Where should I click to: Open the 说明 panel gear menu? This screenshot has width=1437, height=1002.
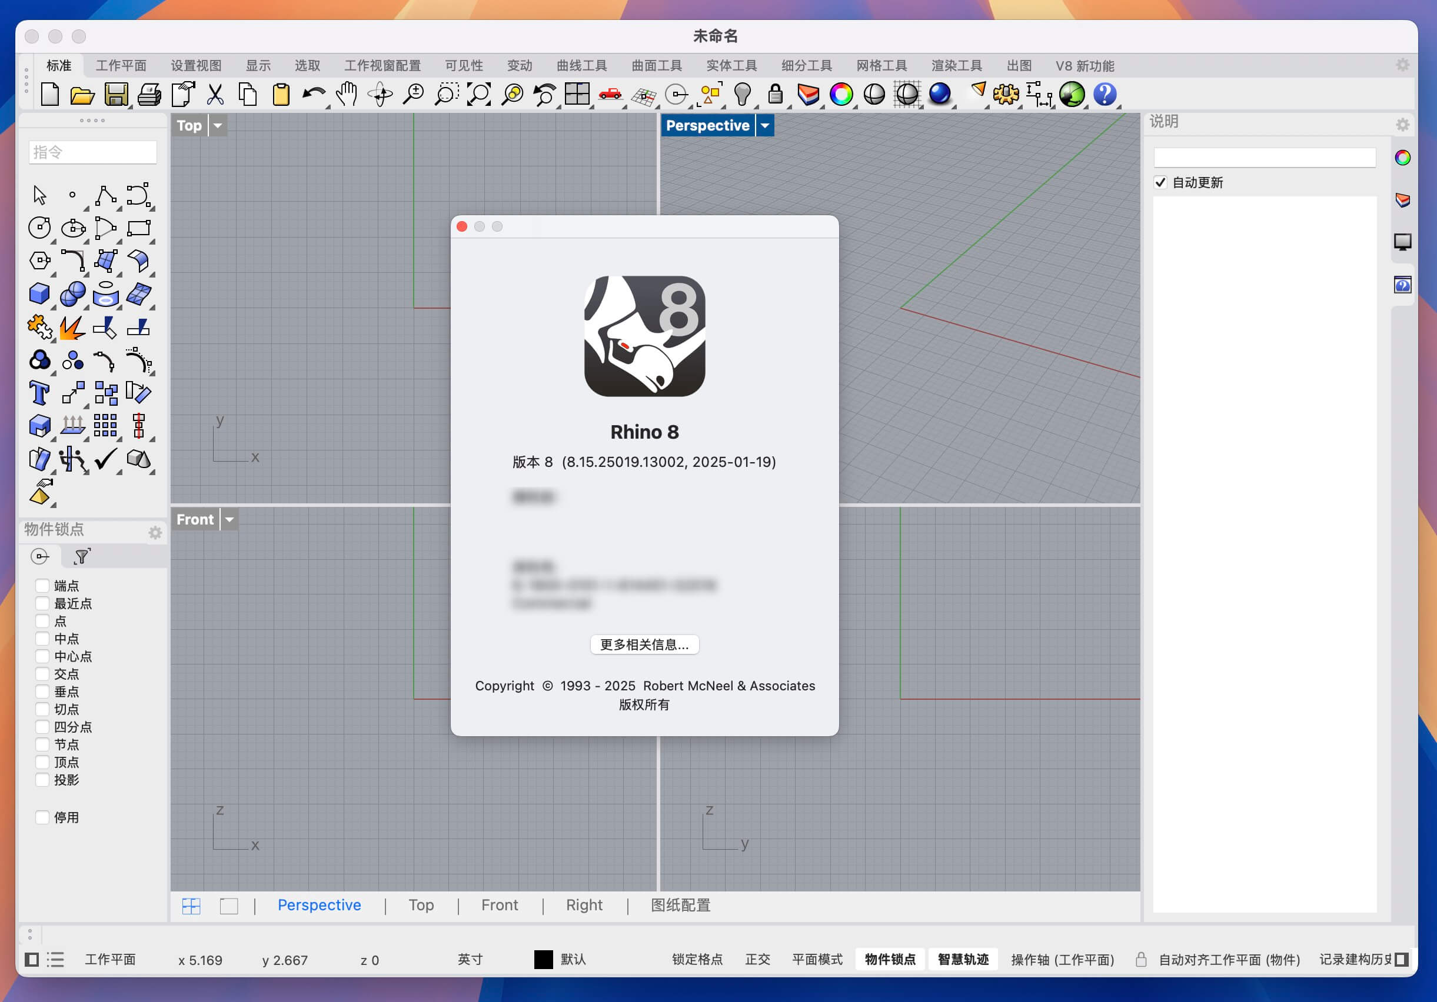[x=1403, y=125]
